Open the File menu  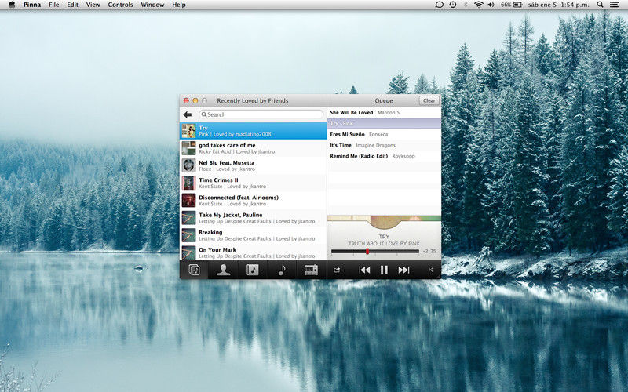pyautogui.click(x=53, y=5)
